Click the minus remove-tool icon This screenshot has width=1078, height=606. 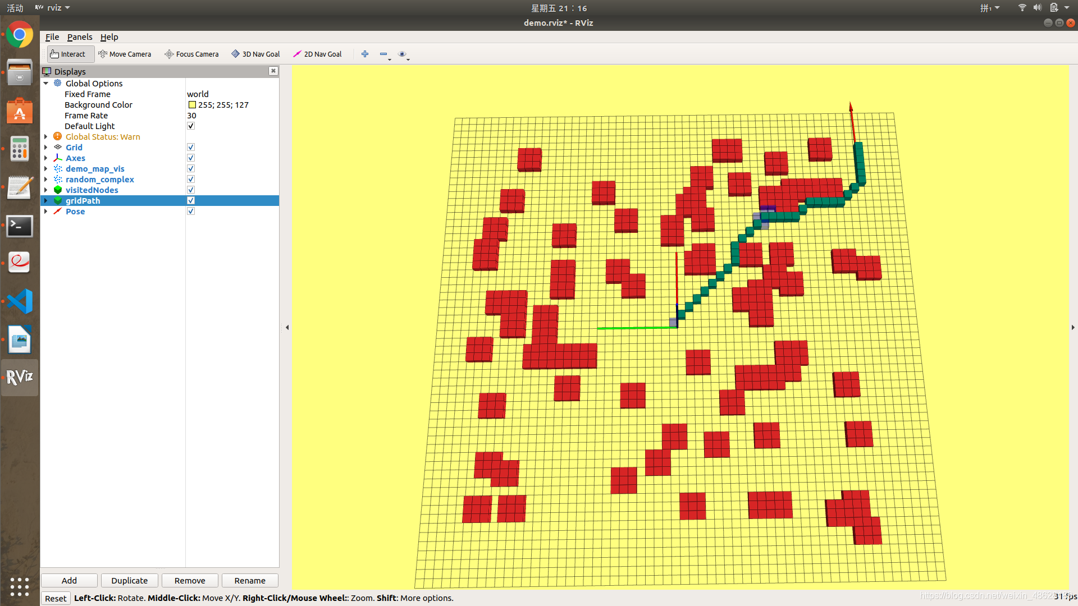[383, 54]
